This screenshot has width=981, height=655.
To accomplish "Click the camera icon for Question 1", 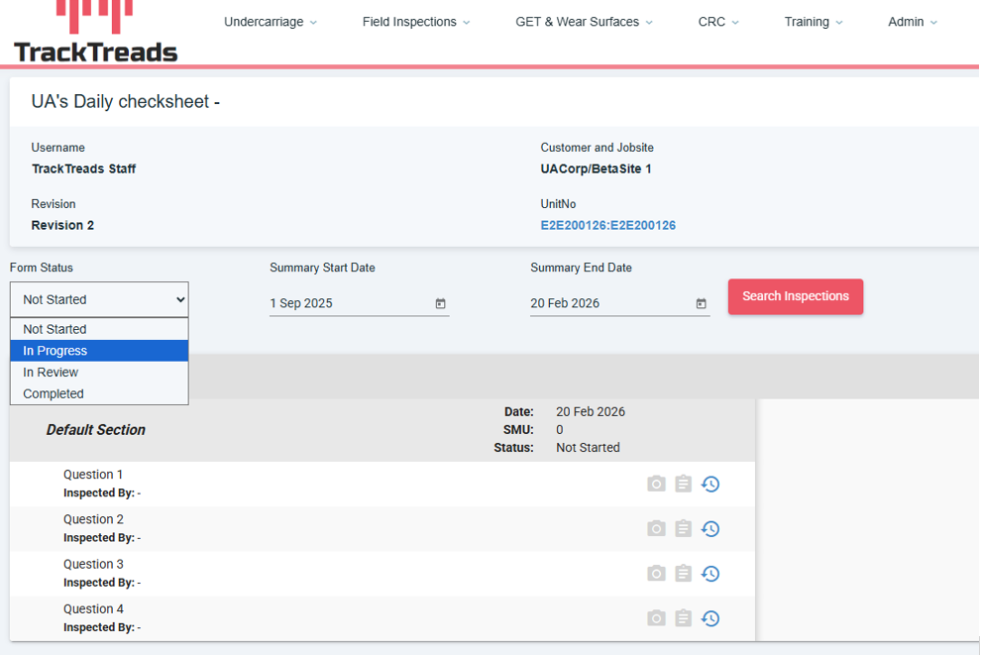I will (x=656, y=484).
